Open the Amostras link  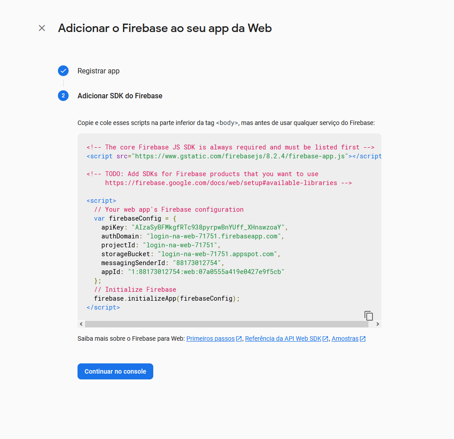[x=345, y=338]
